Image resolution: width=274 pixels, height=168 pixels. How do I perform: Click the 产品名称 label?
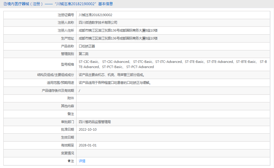pyautogui.click(x=67, y=46)
